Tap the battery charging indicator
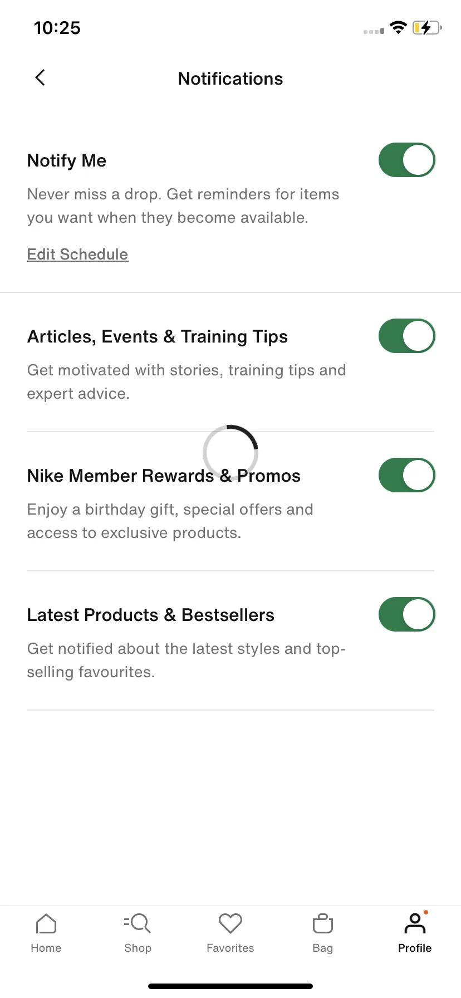 427,27
